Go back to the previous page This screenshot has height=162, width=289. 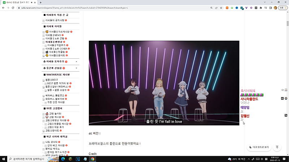pyautogui.click(x=3, y=8)
